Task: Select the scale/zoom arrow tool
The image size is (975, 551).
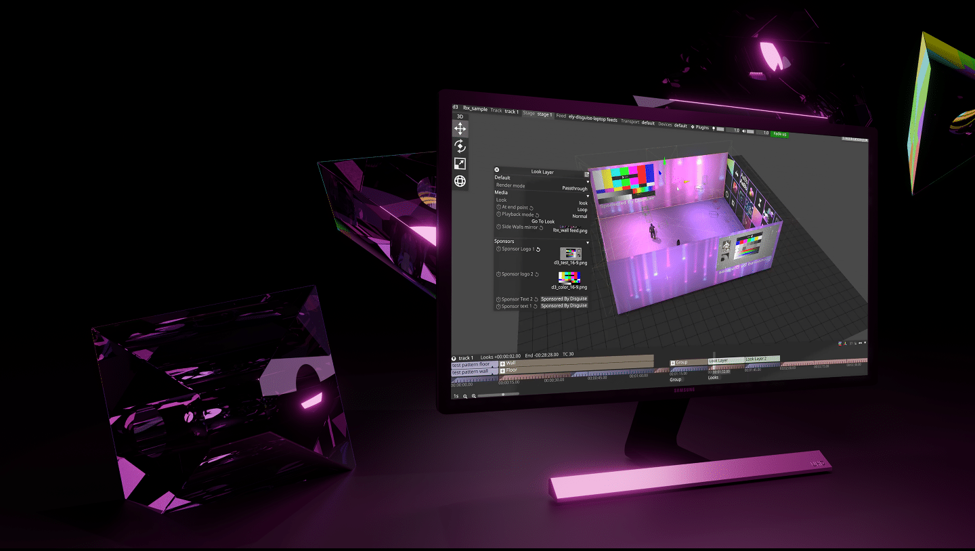Action: tap(460, 164)
